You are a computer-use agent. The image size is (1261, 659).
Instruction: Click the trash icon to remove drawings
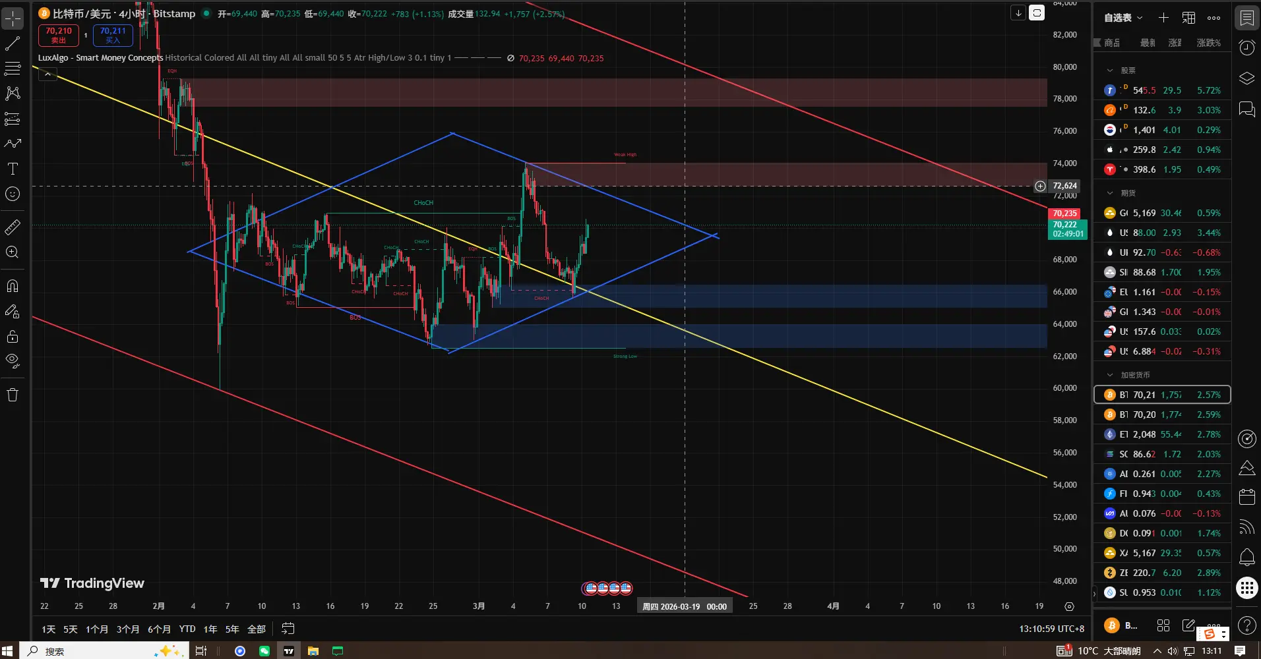[13, 395]
